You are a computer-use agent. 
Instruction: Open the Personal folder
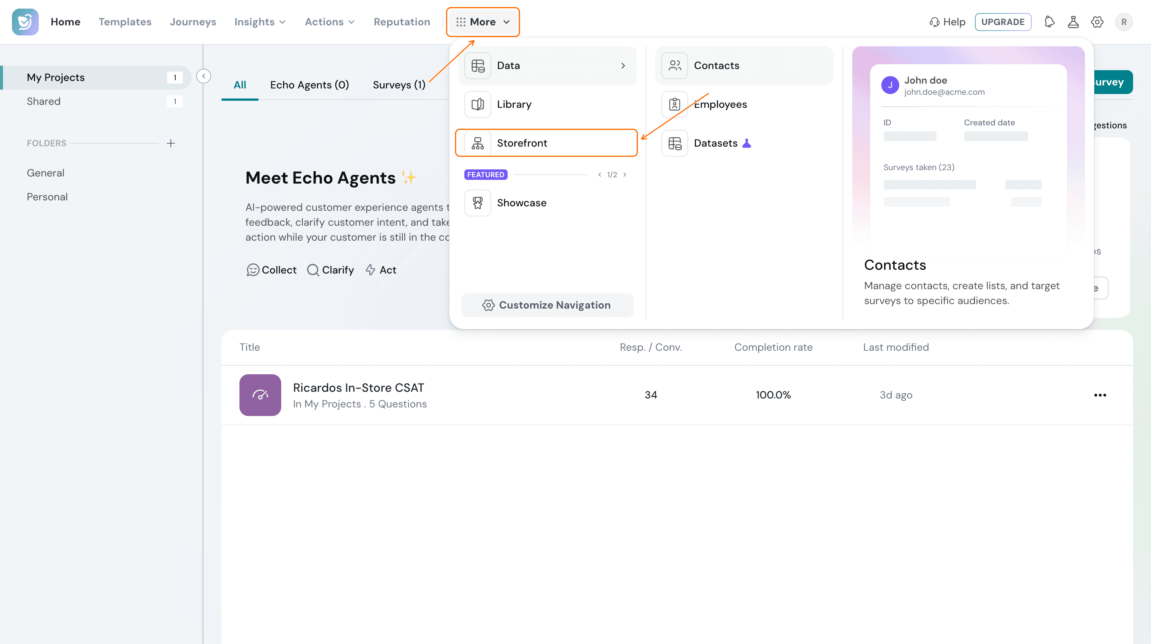47,197
